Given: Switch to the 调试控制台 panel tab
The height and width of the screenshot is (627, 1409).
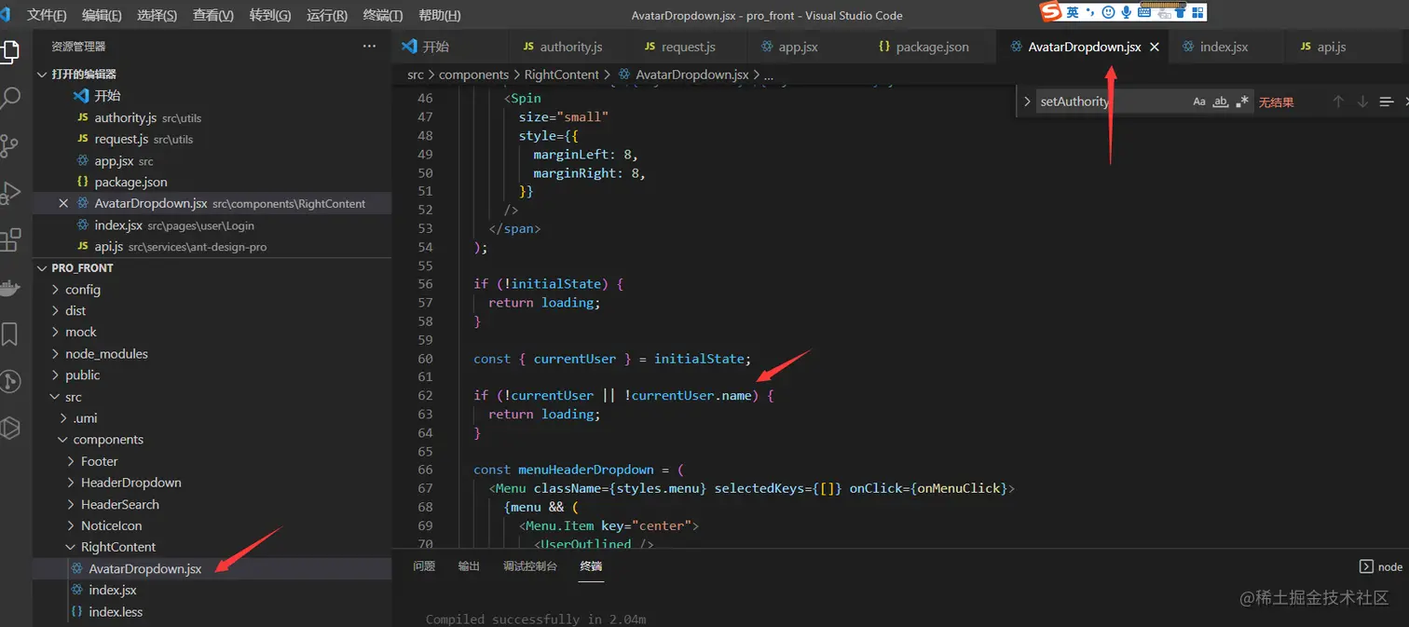Looking at the screenshot, I should point(530,566).
